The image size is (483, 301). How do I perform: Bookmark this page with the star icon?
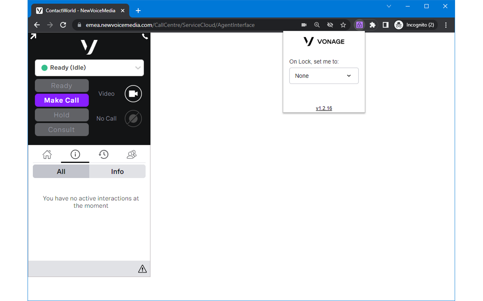343,25
